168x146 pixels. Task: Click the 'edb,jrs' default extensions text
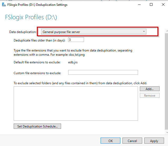(x=73, y=62)
